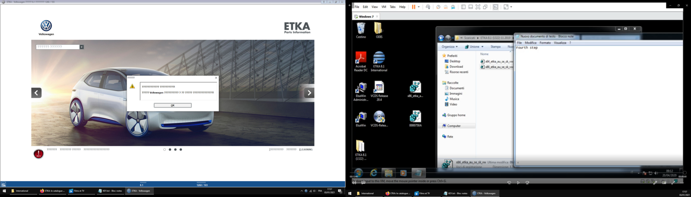Click Stampa in Explorer toolbar
The image size is (691, 197).
tap(495, 47)
